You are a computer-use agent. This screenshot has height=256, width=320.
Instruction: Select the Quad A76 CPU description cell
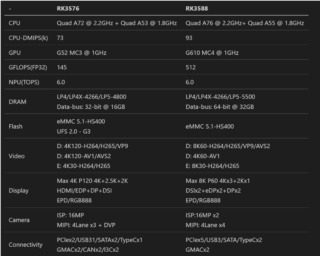[x=244, y=23]
